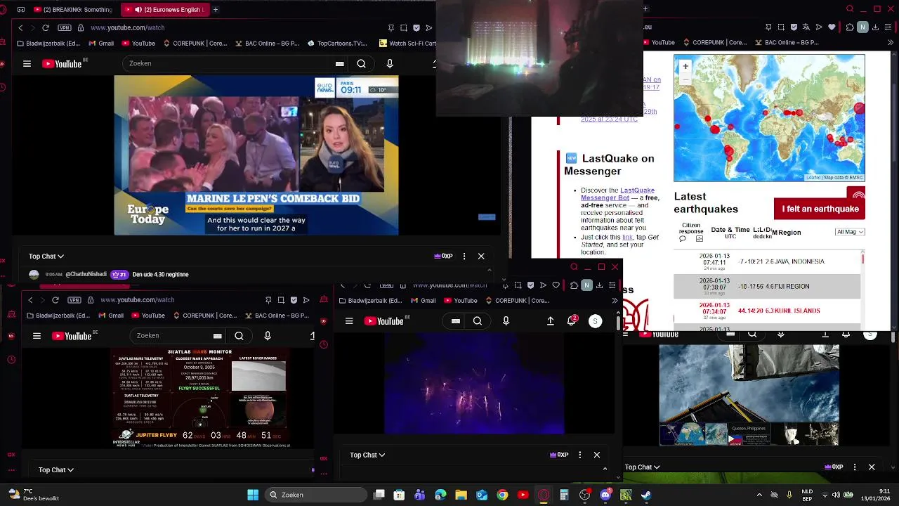Open chat options menu beside 0XP in the Euronews chat

point(464,257)
